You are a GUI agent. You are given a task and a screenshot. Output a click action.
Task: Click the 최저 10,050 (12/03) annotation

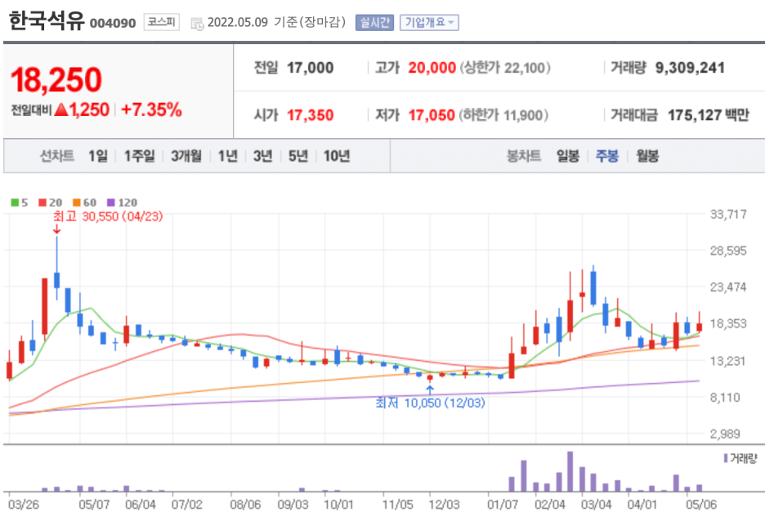click(430, 403)
